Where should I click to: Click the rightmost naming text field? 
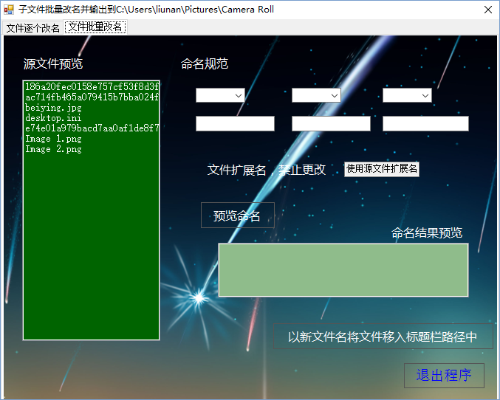pyautogui.click(x=425, y=124)
